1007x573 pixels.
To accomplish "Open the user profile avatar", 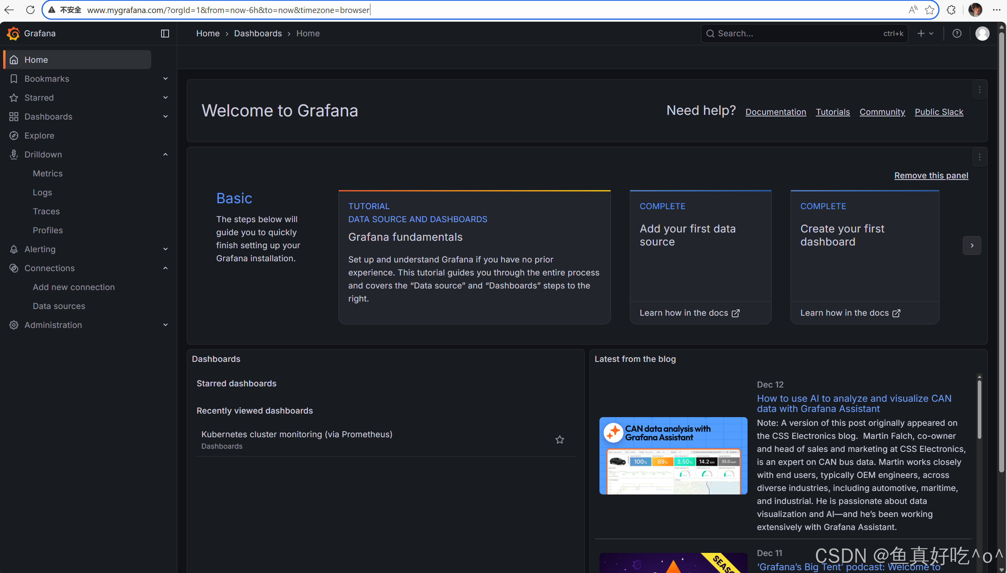I will click(982, 34).
